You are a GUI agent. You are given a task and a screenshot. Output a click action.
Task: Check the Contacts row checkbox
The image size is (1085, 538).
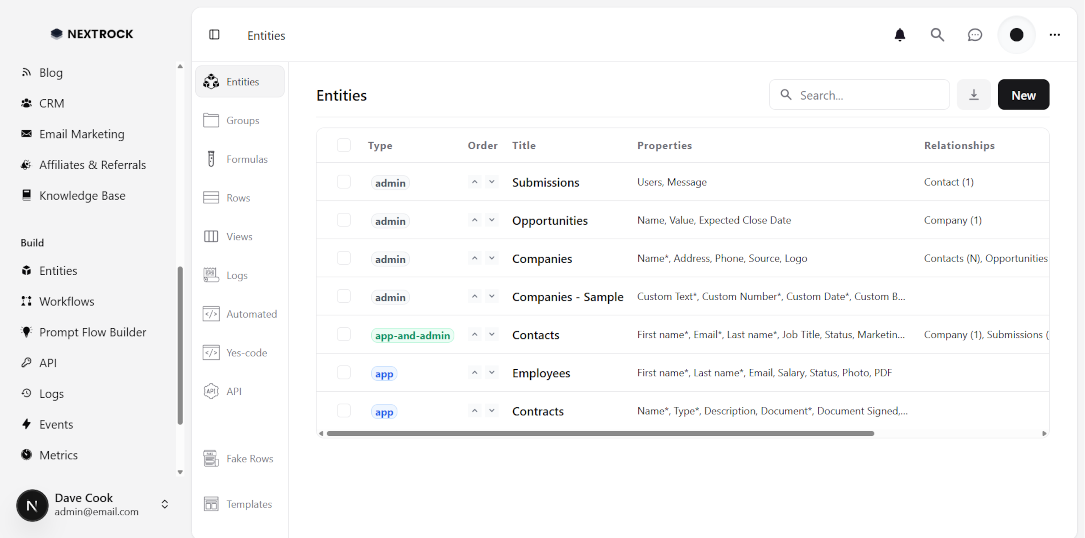tap(344, 334)
